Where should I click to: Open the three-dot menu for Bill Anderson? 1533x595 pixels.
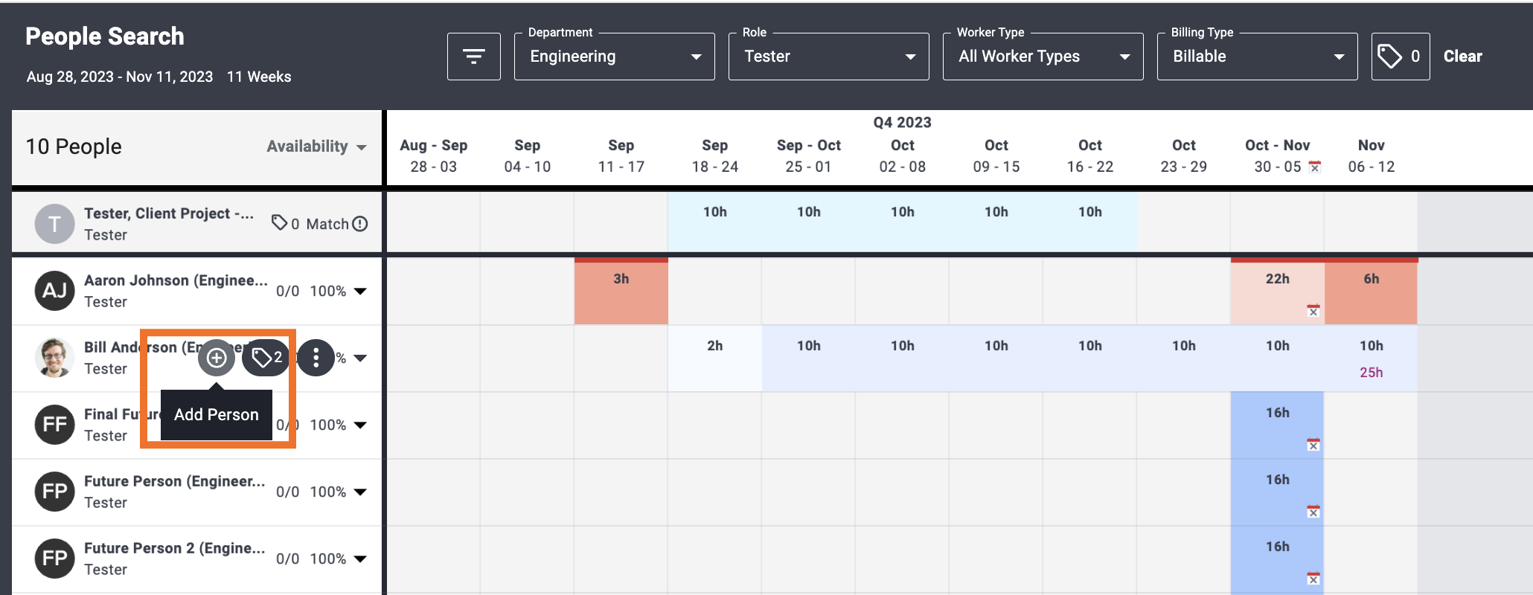point(316,358)
